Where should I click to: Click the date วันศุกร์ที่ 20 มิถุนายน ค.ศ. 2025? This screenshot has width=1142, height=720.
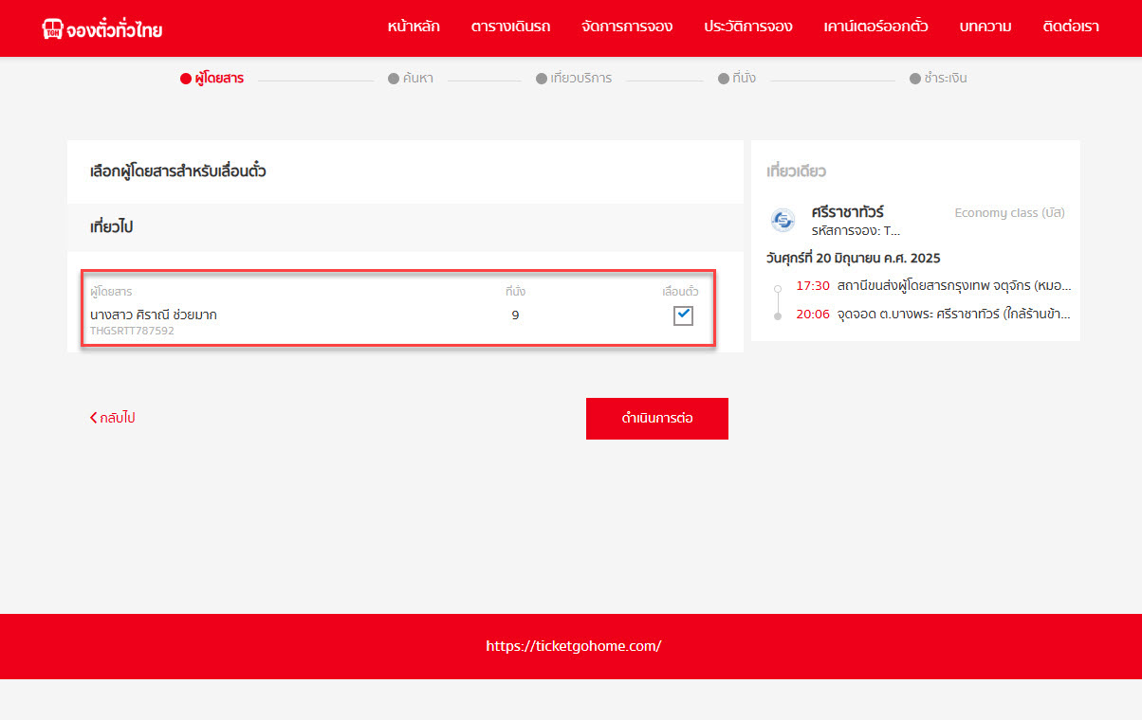tap(853, 258)
